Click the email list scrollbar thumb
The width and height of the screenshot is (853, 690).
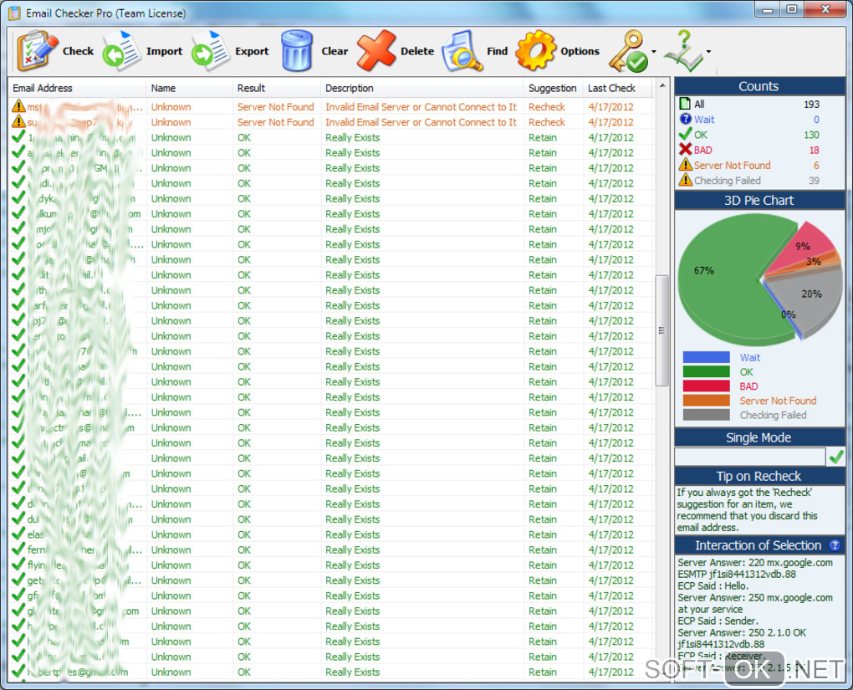[662, 330]
